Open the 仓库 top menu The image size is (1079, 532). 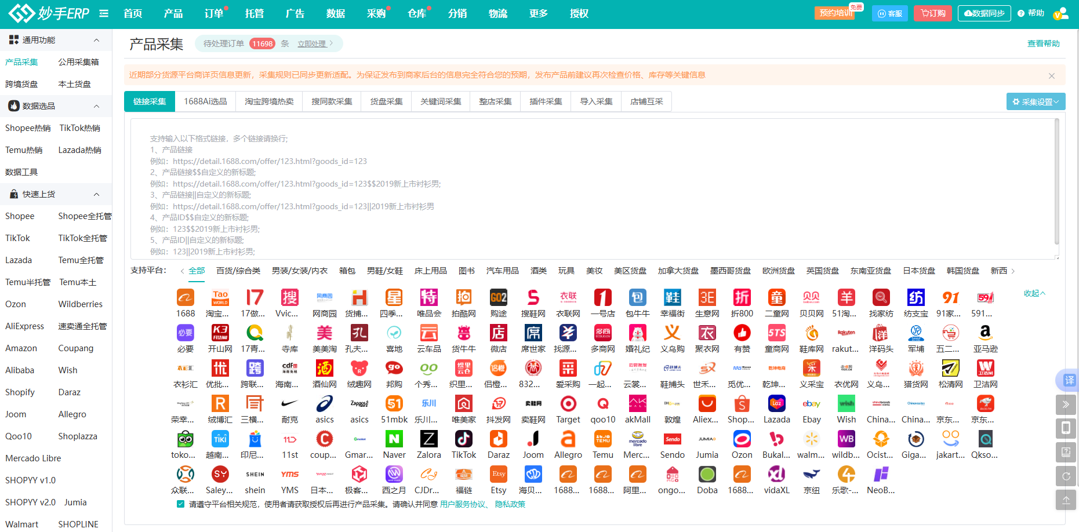417,13
